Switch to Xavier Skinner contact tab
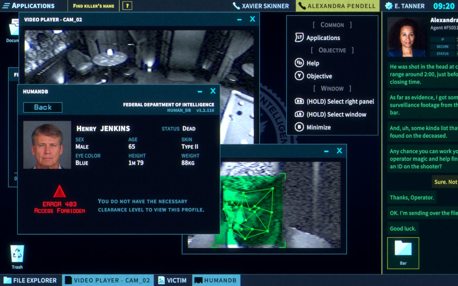Viewport: 458px width, 286px height. (261, 6)
